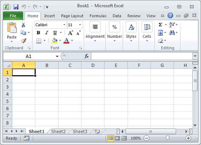
Task: Open the fill color dropdown arrow
Action: point(60,41)
